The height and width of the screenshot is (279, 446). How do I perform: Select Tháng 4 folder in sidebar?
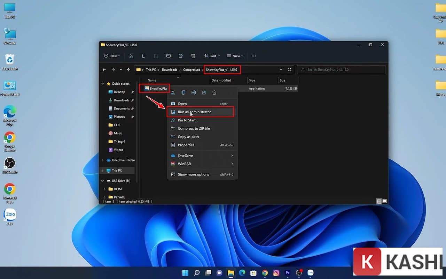coord(119,142)
